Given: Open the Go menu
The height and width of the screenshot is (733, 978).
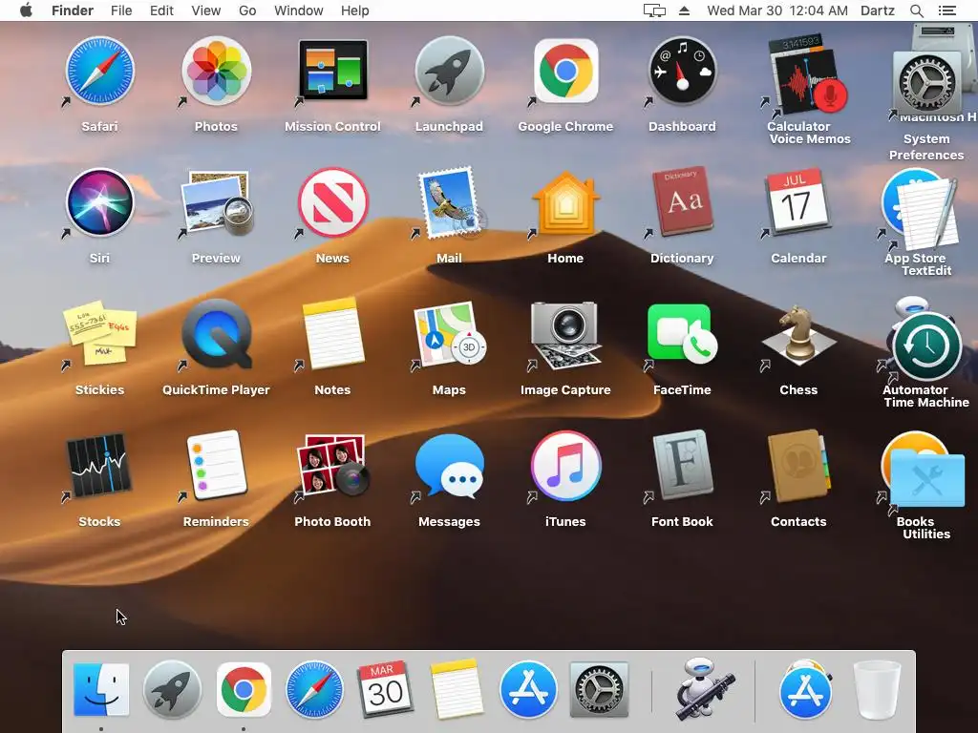Looking at the screenshot, I should [247, 10].
